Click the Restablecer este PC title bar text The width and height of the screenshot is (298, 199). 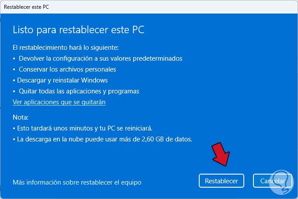(x=26, y=7)
